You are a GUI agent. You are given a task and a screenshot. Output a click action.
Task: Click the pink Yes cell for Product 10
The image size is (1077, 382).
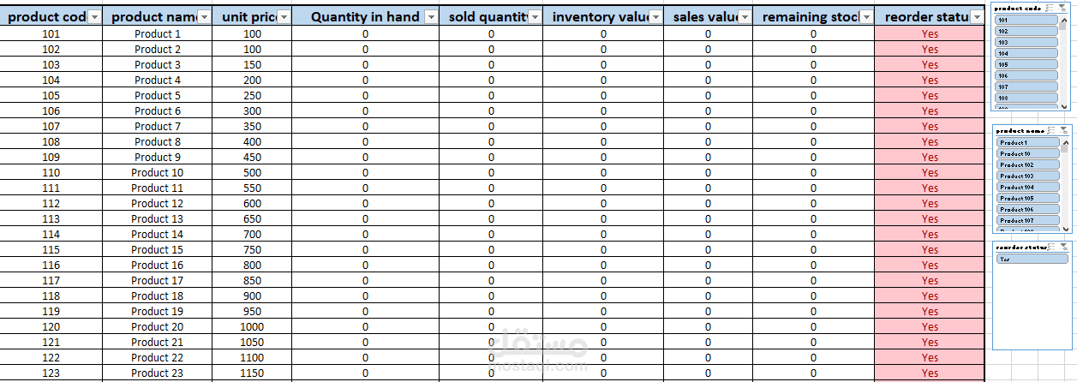coord(930,172)
